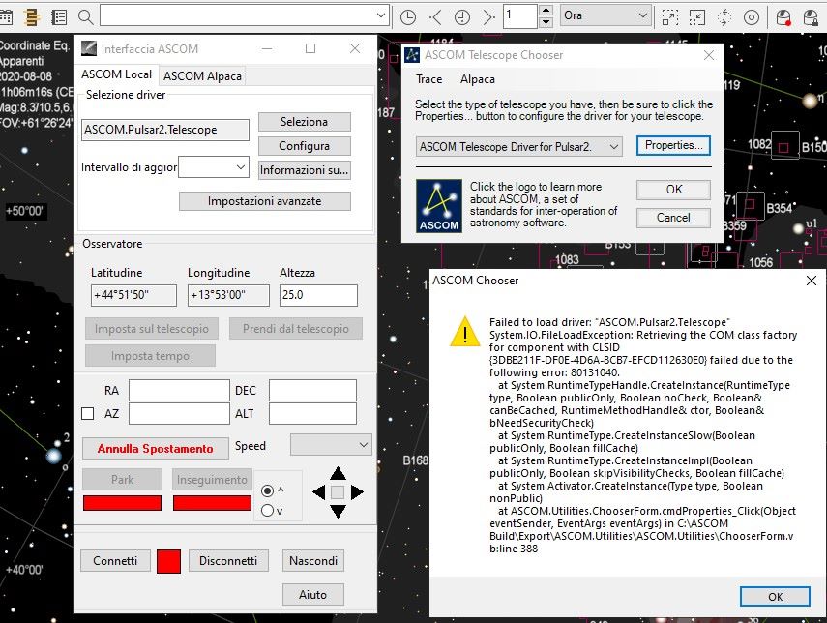Select the ^ radio button

pyautogui.click(x=267, y=491)
